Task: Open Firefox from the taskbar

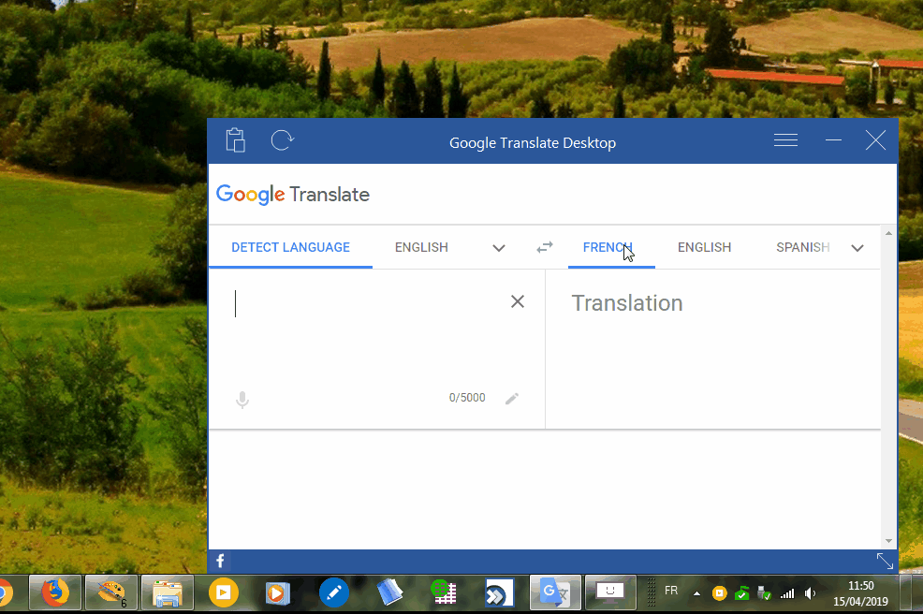Action: (55, 592)
